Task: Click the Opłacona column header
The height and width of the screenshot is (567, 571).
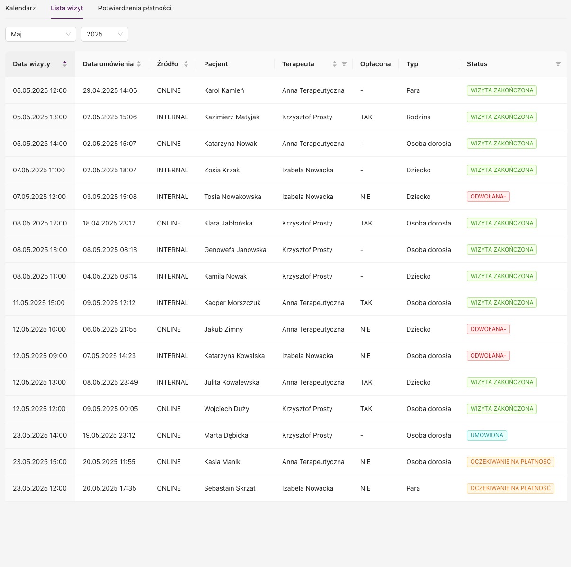Action: (375, 64)
